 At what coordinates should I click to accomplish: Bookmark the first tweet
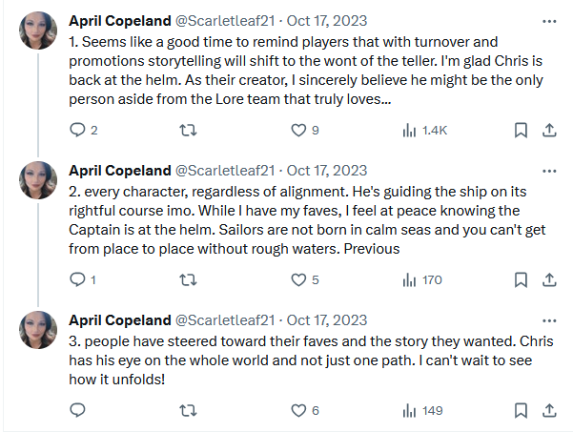[522, 131]
